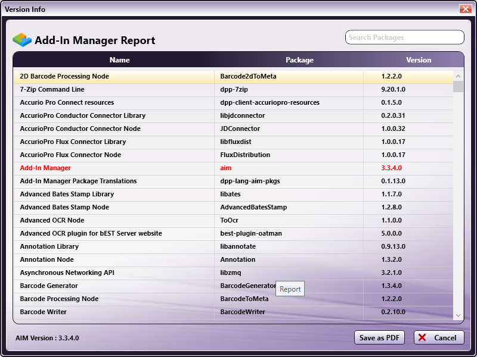The width and height of the screenshot is (477, 357).
Task: Click the BarcodeToMeta package cell
Action: click(289, 299)
